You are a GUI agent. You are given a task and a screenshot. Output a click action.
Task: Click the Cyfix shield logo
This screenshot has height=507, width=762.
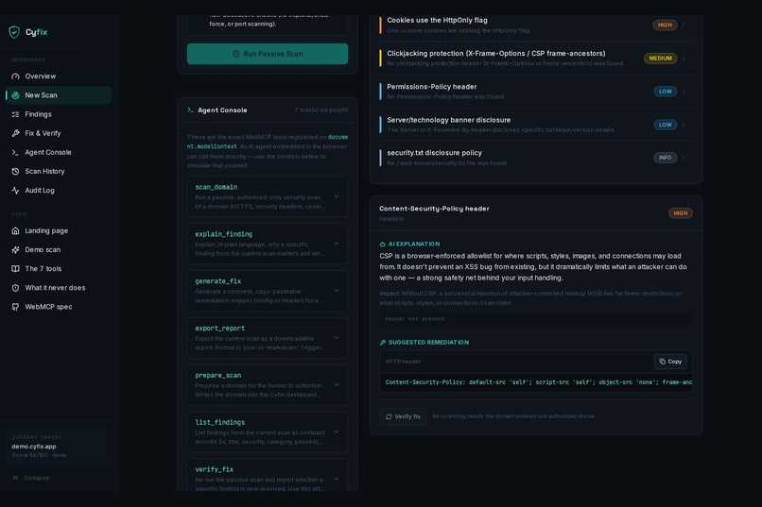pyautogui.click(x=14, y=32)
